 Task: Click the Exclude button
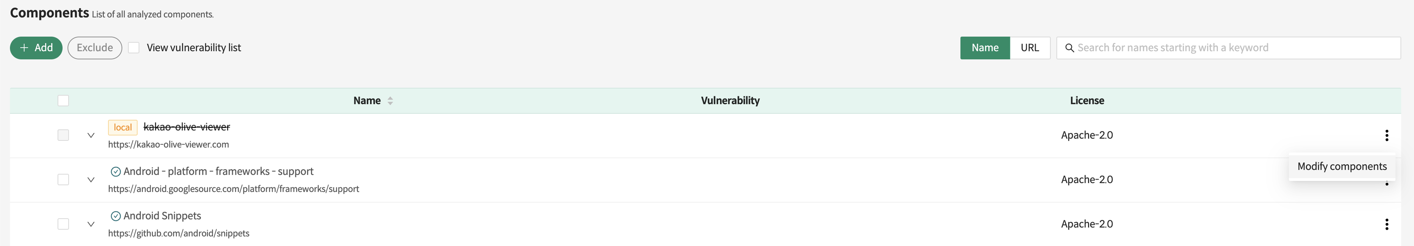click(95, 48)
